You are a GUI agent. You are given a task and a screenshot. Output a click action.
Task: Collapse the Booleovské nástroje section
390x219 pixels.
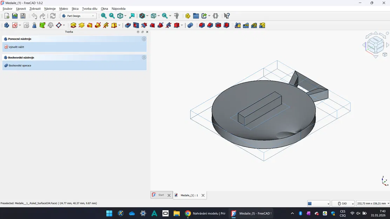[144, 57]
